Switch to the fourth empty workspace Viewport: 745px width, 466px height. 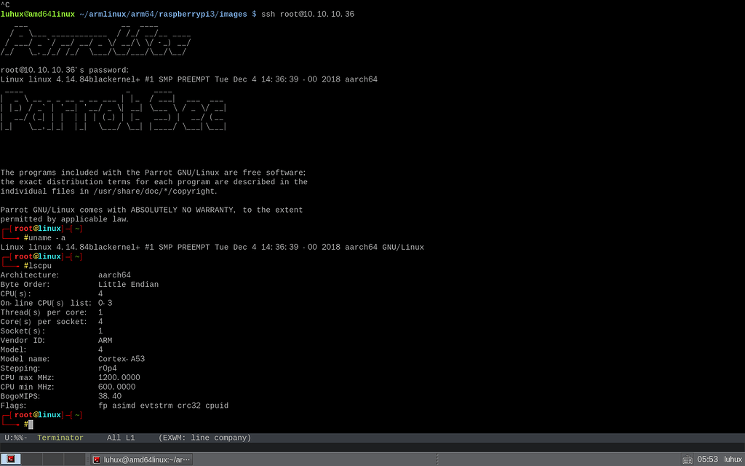pos(74,459)
